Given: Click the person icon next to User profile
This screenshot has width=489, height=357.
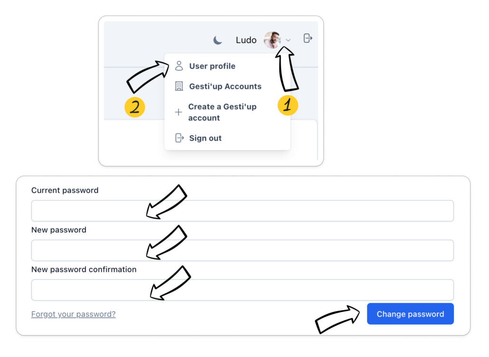Looking at the screenshot, I should tap(179, 66).
